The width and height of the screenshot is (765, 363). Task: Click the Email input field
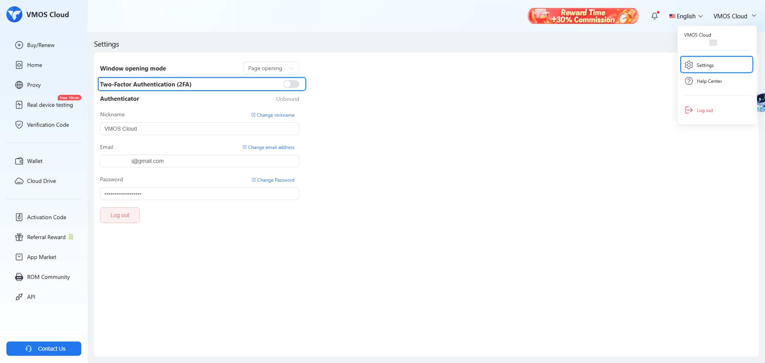pos(200,161)
